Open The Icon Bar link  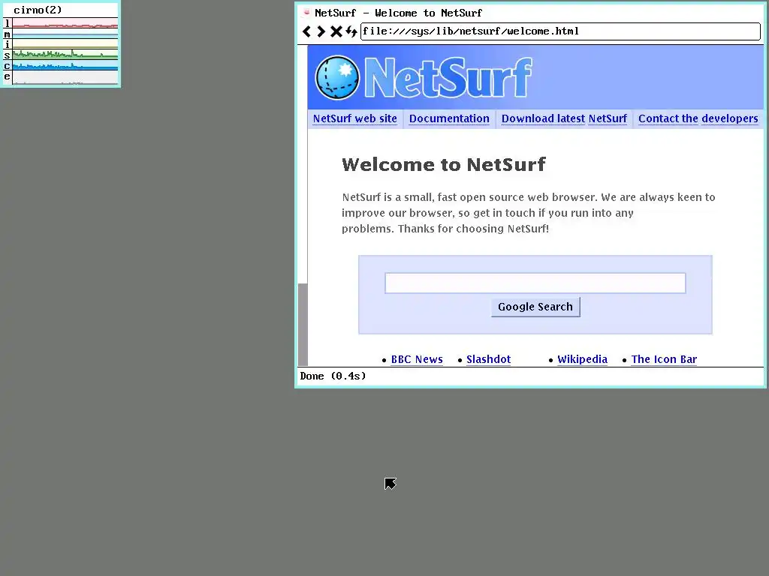tap(664, 359)
